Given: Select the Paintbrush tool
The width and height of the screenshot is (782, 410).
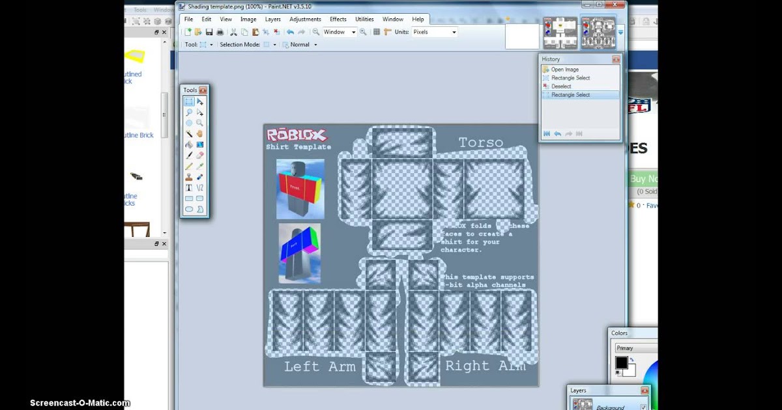Looking at the screenshot, I should pos(189,155).
